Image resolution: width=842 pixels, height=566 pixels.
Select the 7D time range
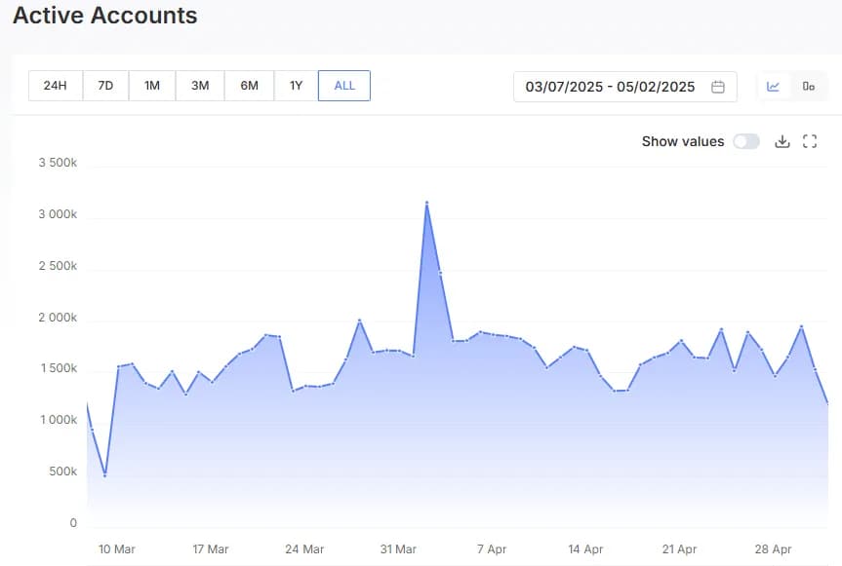(x=105, y=86)
